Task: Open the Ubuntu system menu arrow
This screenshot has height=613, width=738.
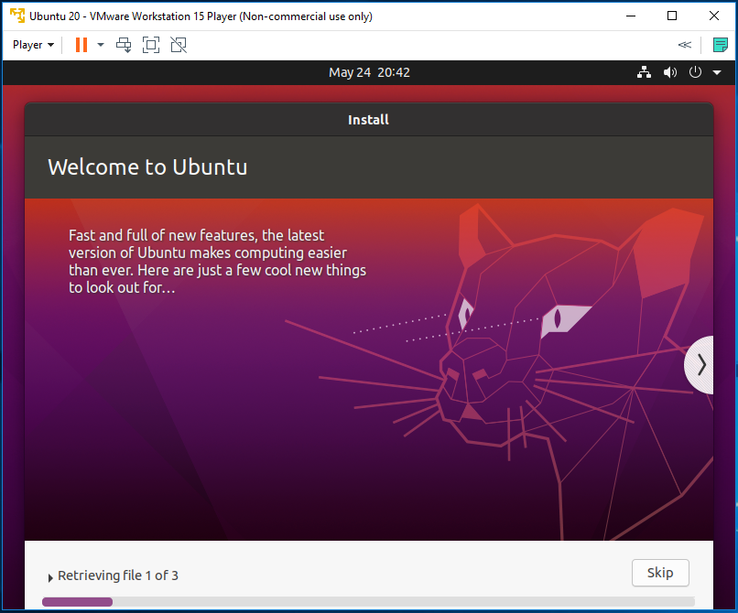Action: click(x=717, y=72)
